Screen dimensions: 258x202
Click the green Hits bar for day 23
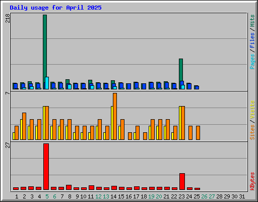[181, 74]
